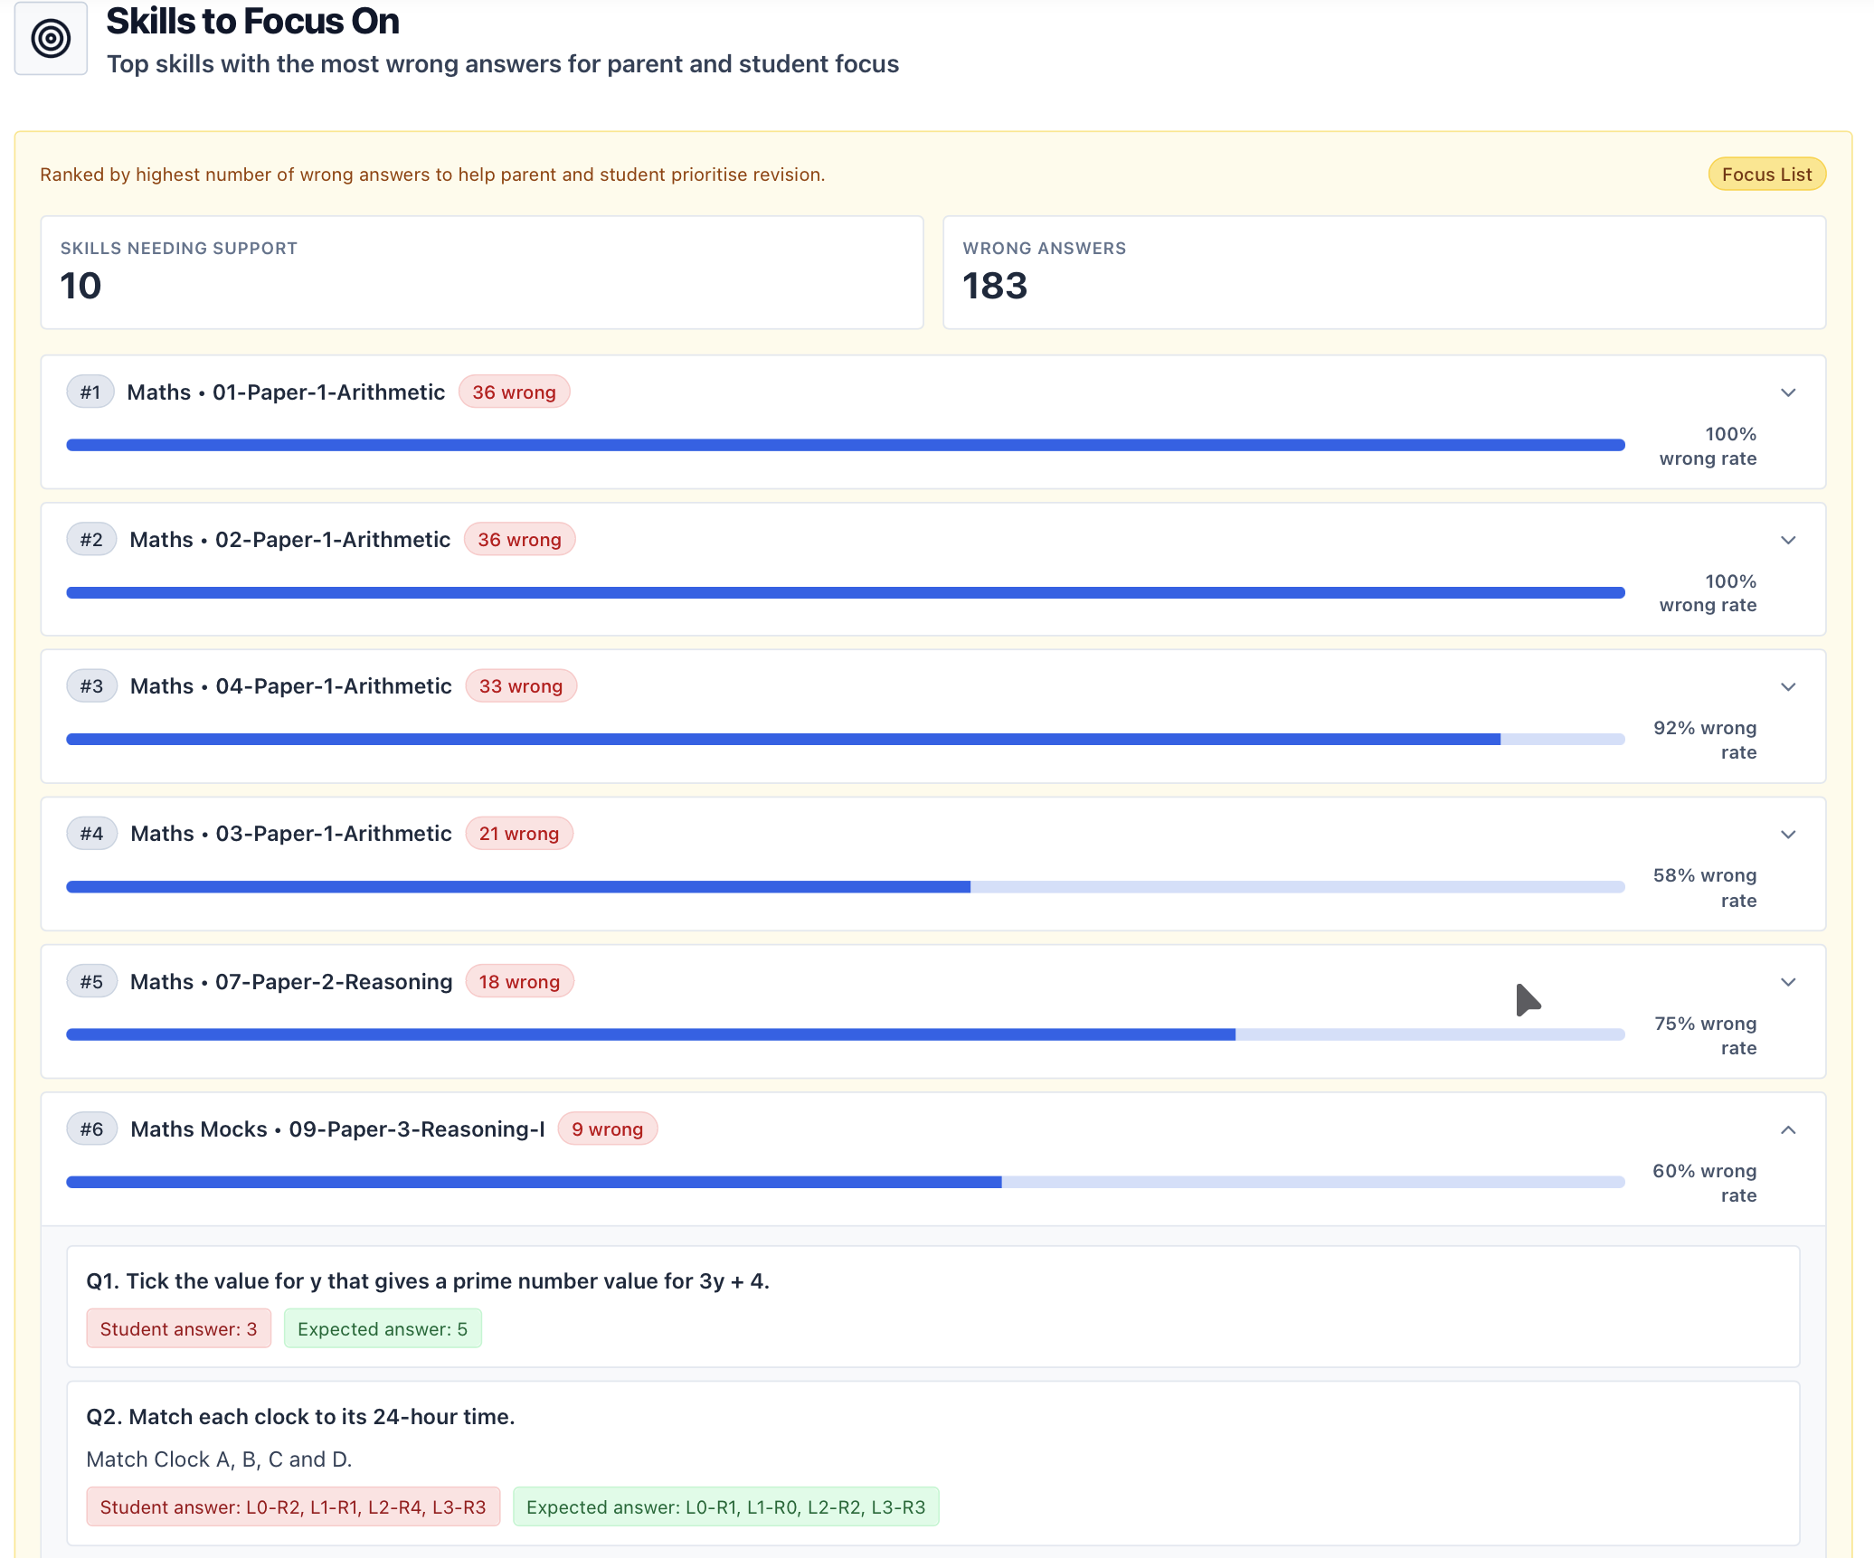Expand the 01-Paper-1-Arithmetic row chevron

[x=1787, y=392]
